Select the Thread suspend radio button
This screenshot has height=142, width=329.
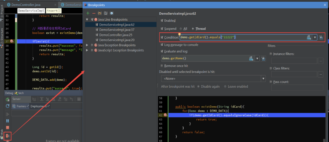click(193, 28)
